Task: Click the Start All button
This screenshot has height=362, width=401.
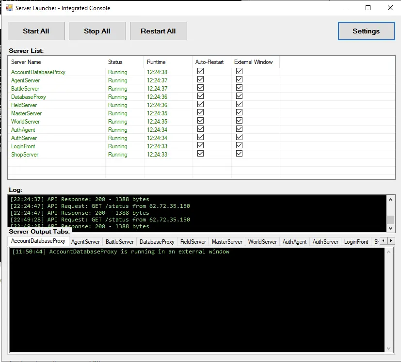Action: point(36,31)
